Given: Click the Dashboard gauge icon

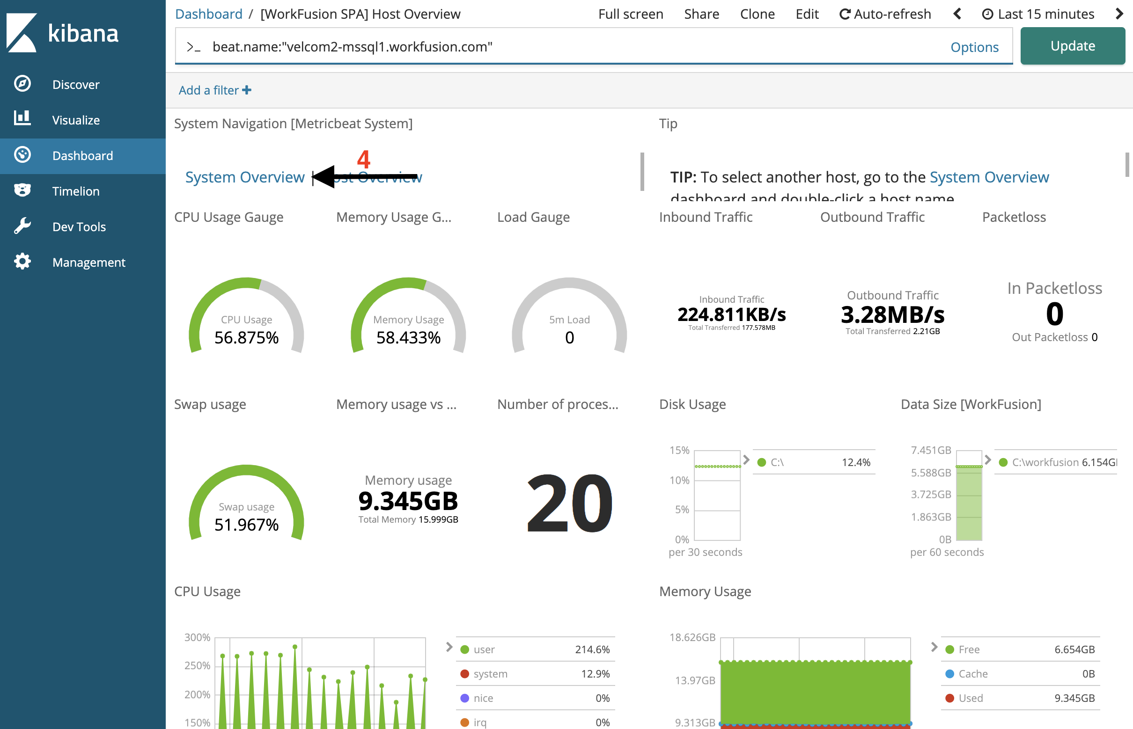Looking at the screenshot, I should tap(22, 155).
